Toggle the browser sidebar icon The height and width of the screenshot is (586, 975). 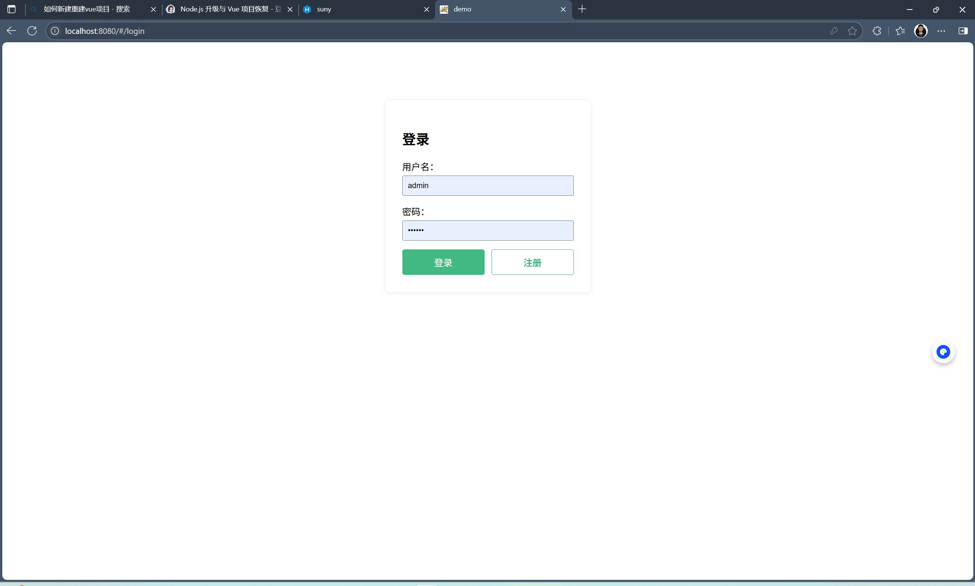pos(963,31)
